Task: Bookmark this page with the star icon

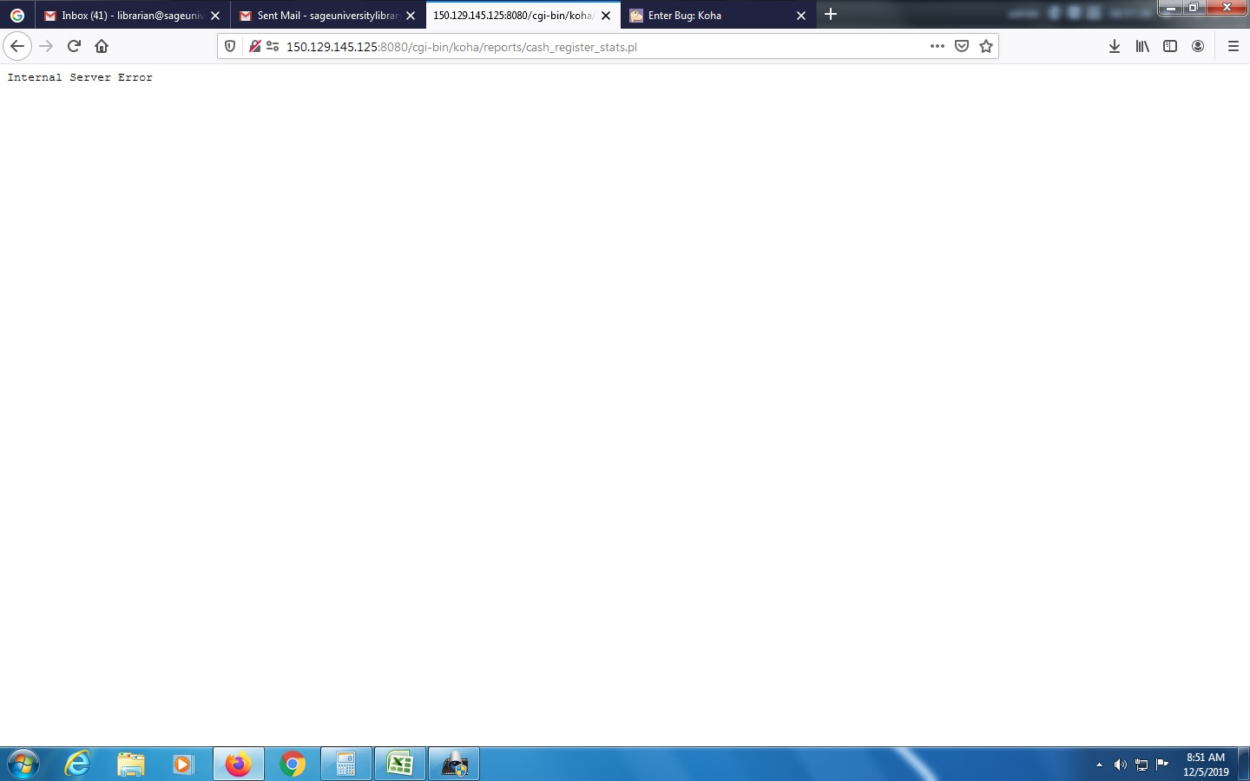Action: point(986,47)
